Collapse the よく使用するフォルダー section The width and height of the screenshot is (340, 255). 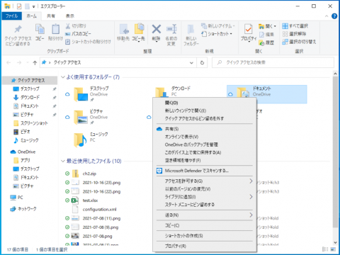63,77
